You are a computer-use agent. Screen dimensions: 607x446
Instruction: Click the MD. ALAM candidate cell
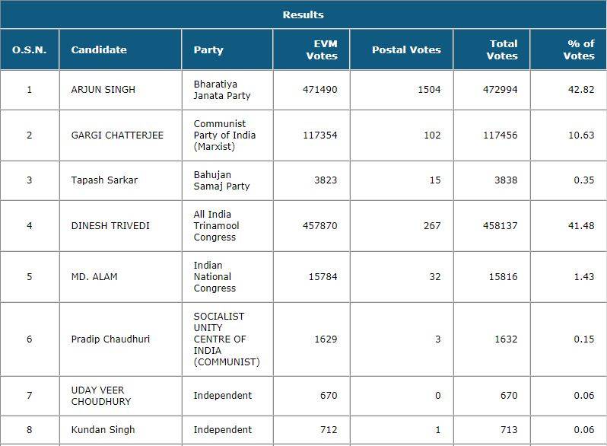pos(93,277)
